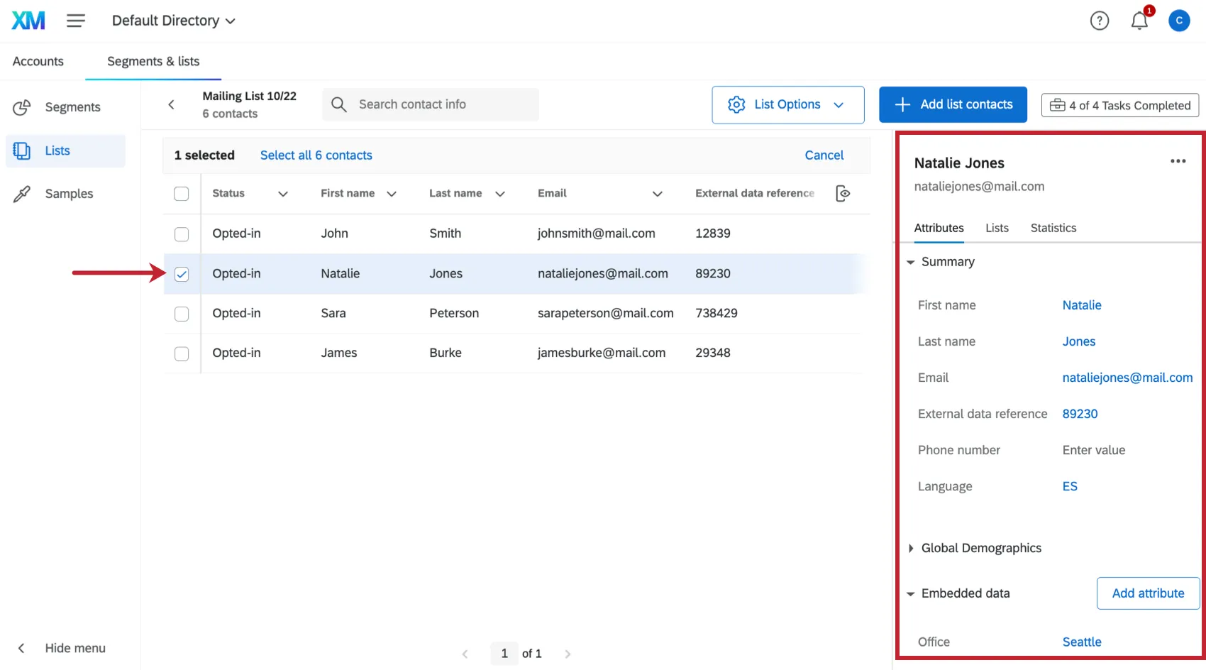Open Samples in the sidebar

coord(68,194)
